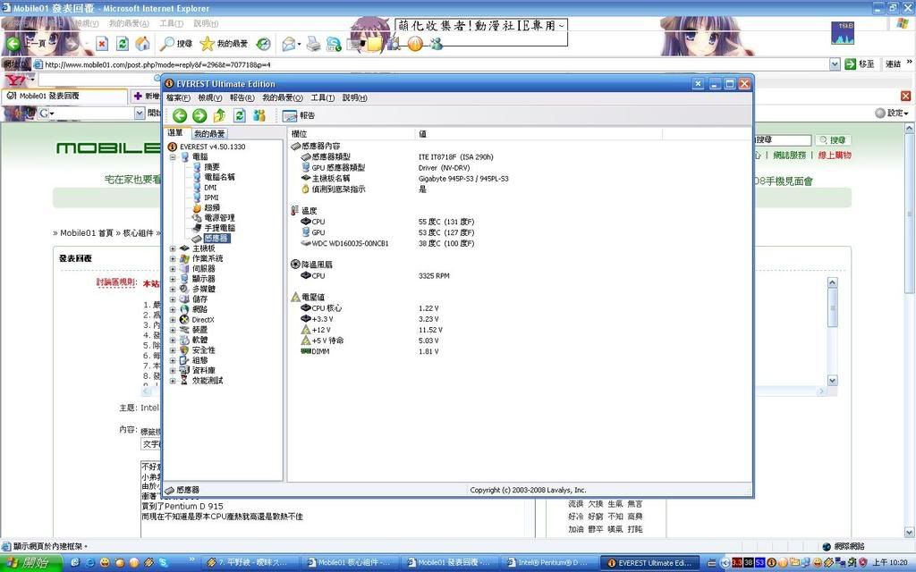Open the EVEREST 報告 report toolbar button

click(299, 115)
